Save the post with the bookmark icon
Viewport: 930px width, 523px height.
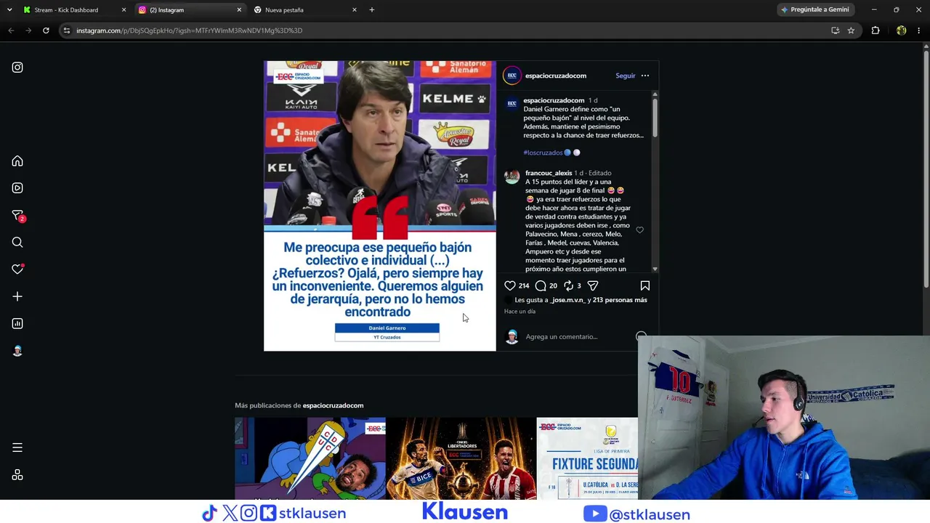coord(645,285)
